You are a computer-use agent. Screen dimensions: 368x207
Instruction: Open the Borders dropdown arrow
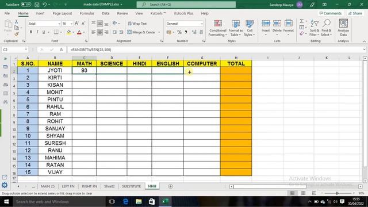pos(61,32)
